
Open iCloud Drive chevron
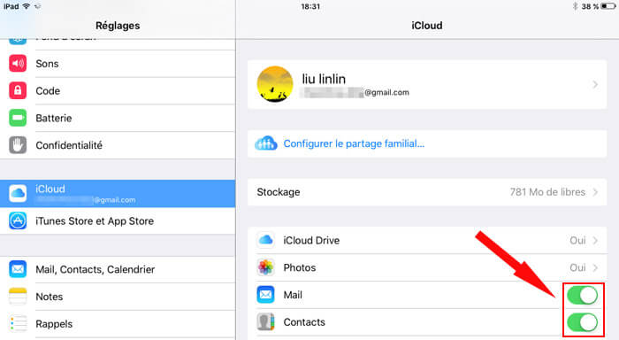tap(595, 240)
